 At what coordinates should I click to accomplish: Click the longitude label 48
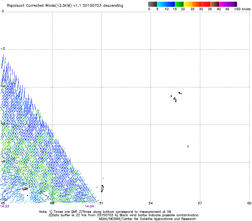click(x=52, y=203)
